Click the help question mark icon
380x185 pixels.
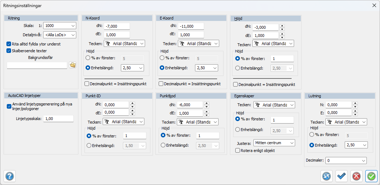click(x=10, y=176)
